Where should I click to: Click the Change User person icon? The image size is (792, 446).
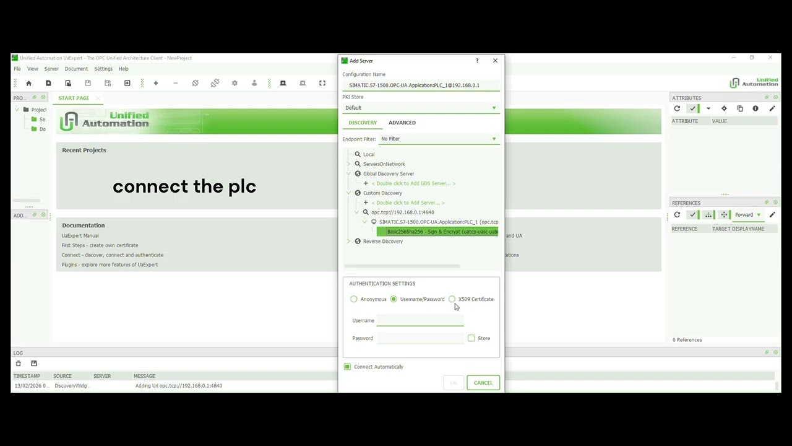click(254, 83)
